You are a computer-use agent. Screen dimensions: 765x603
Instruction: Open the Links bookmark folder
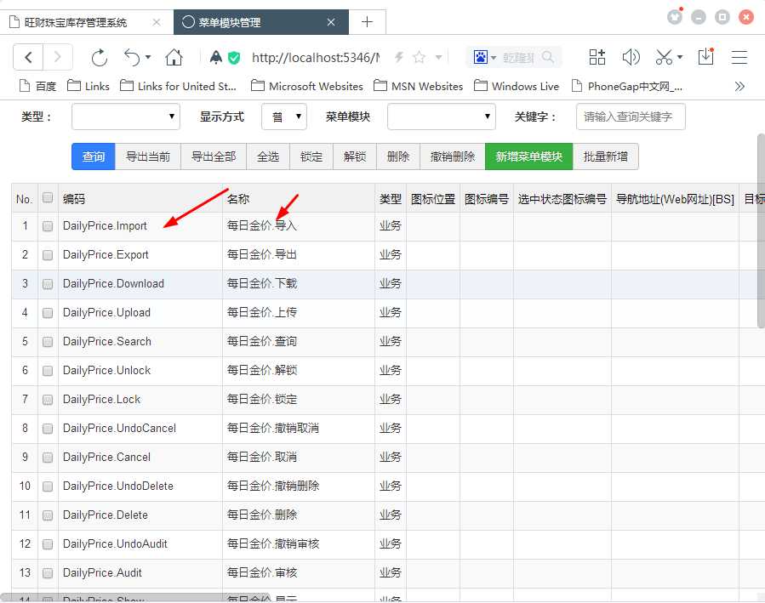pos(88,86)
